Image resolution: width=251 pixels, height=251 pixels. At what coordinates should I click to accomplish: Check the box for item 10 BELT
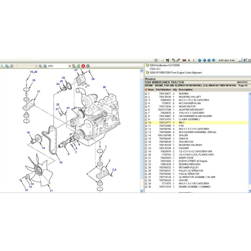(x=146, y=123)
